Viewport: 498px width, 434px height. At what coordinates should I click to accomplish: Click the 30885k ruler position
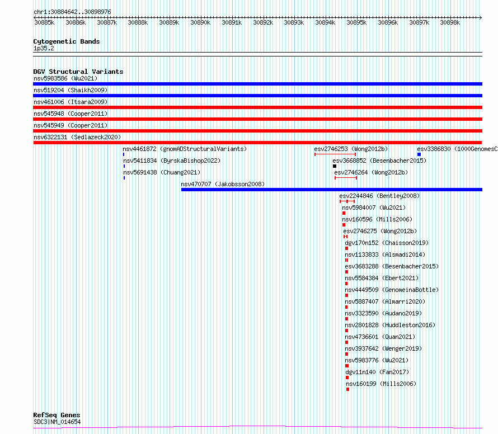pyautogui.click(x=44, y=22)
